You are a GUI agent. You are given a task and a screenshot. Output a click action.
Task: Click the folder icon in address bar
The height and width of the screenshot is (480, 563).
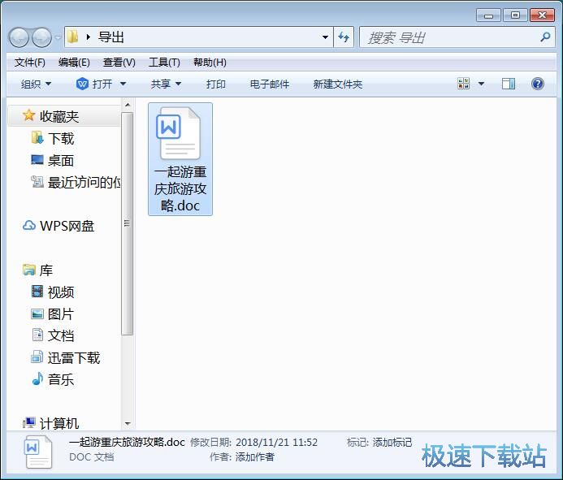[x=73, y=37]
